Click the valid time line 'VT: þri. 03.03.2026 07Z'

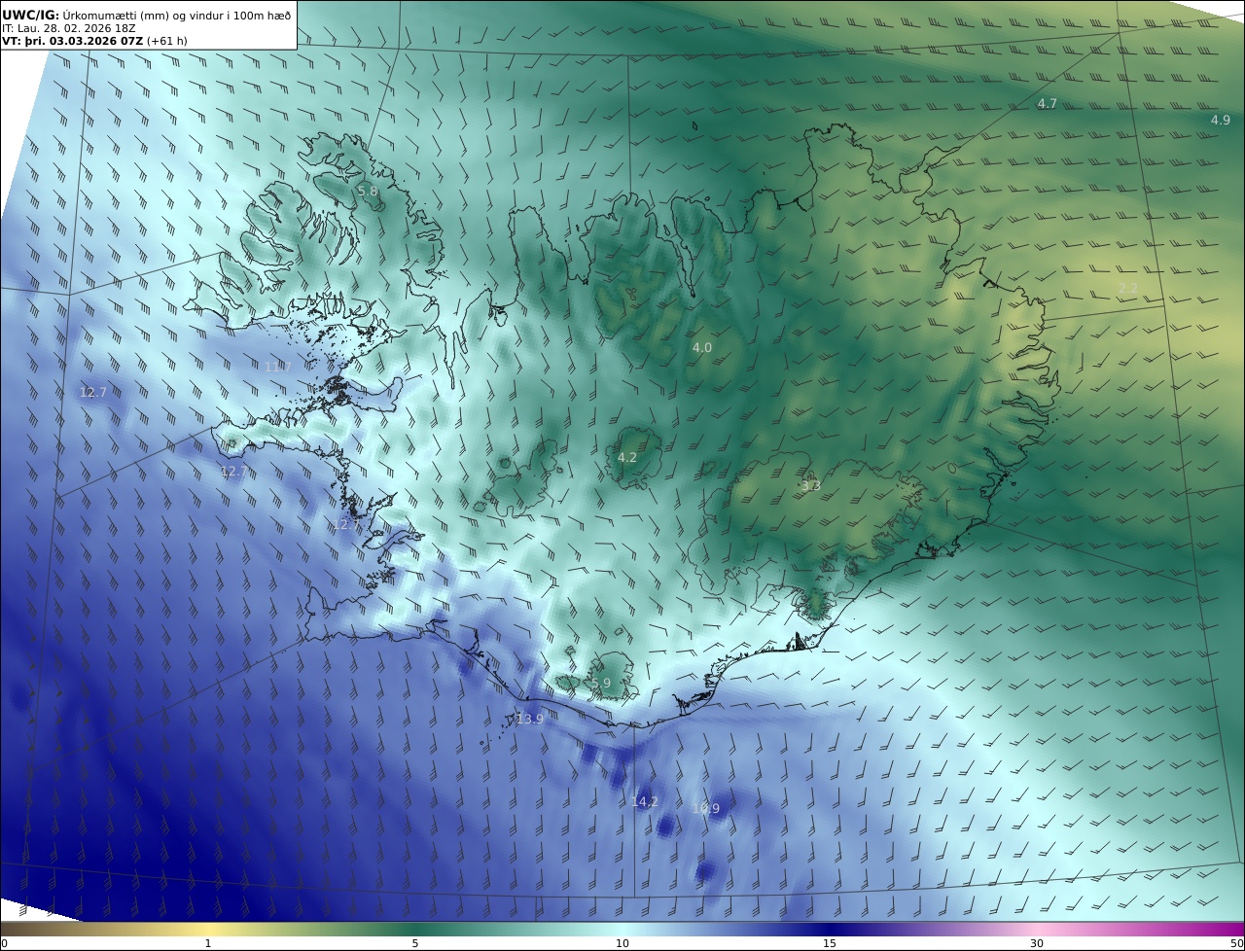click(72, 42)
